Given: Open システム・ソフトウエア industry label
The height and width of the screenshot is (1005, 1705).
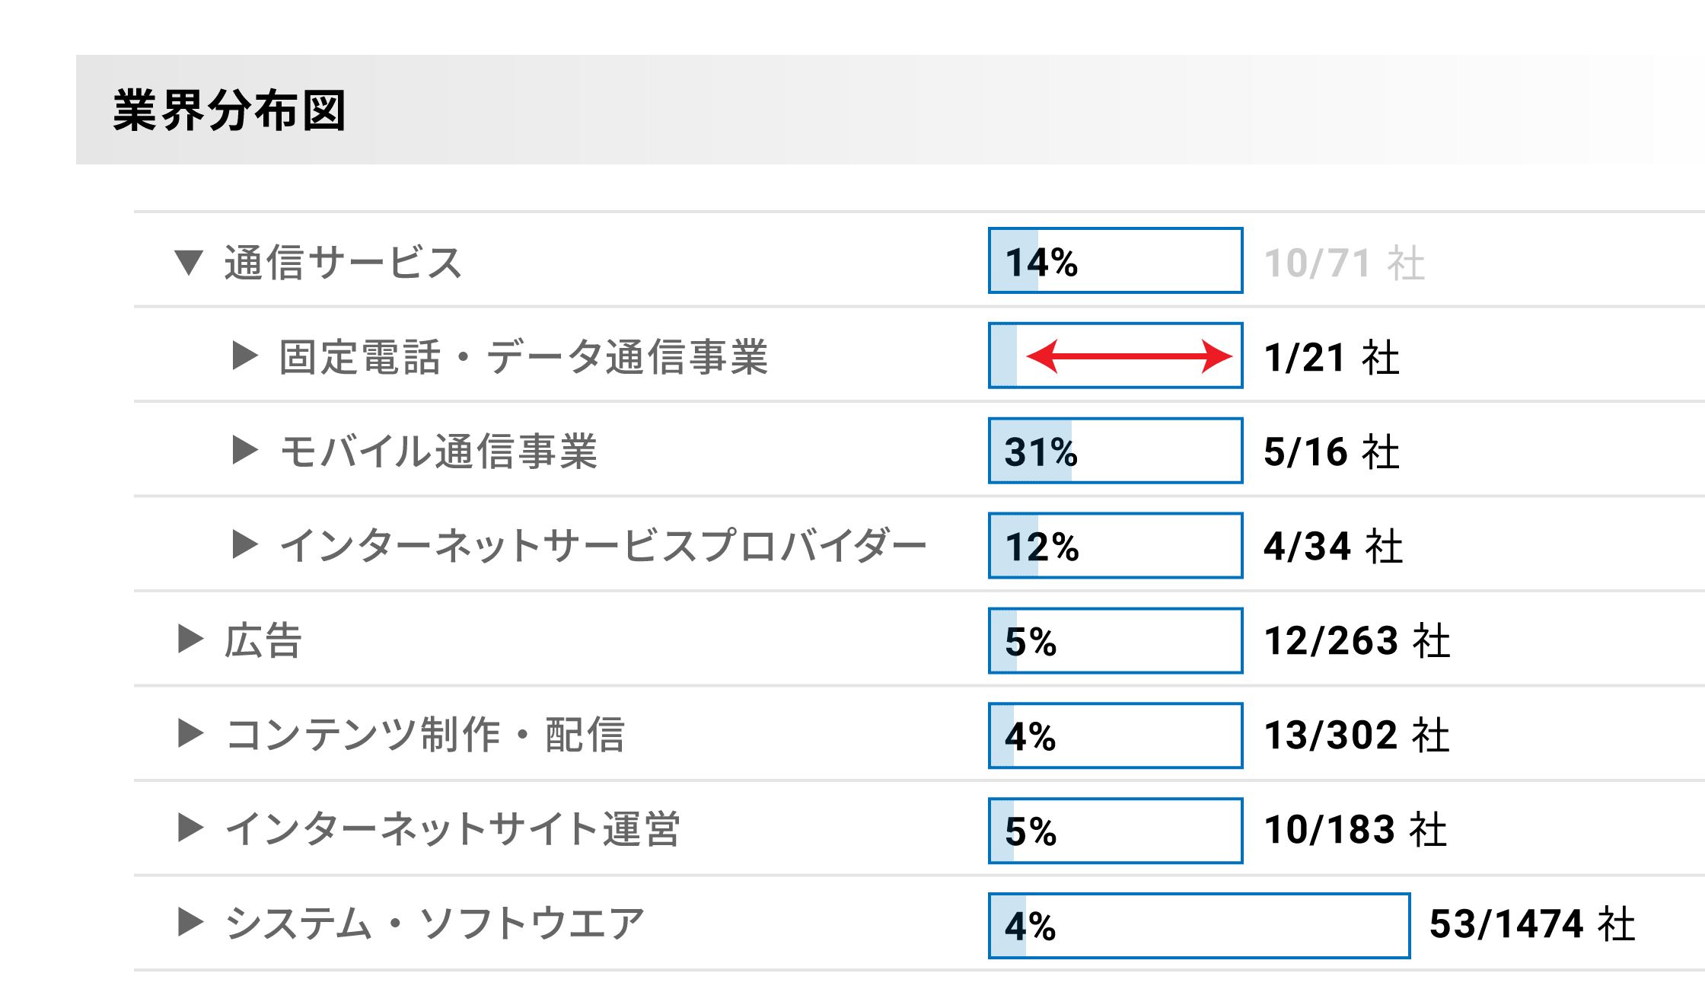Looking at the screenshot, I should 435,924.
